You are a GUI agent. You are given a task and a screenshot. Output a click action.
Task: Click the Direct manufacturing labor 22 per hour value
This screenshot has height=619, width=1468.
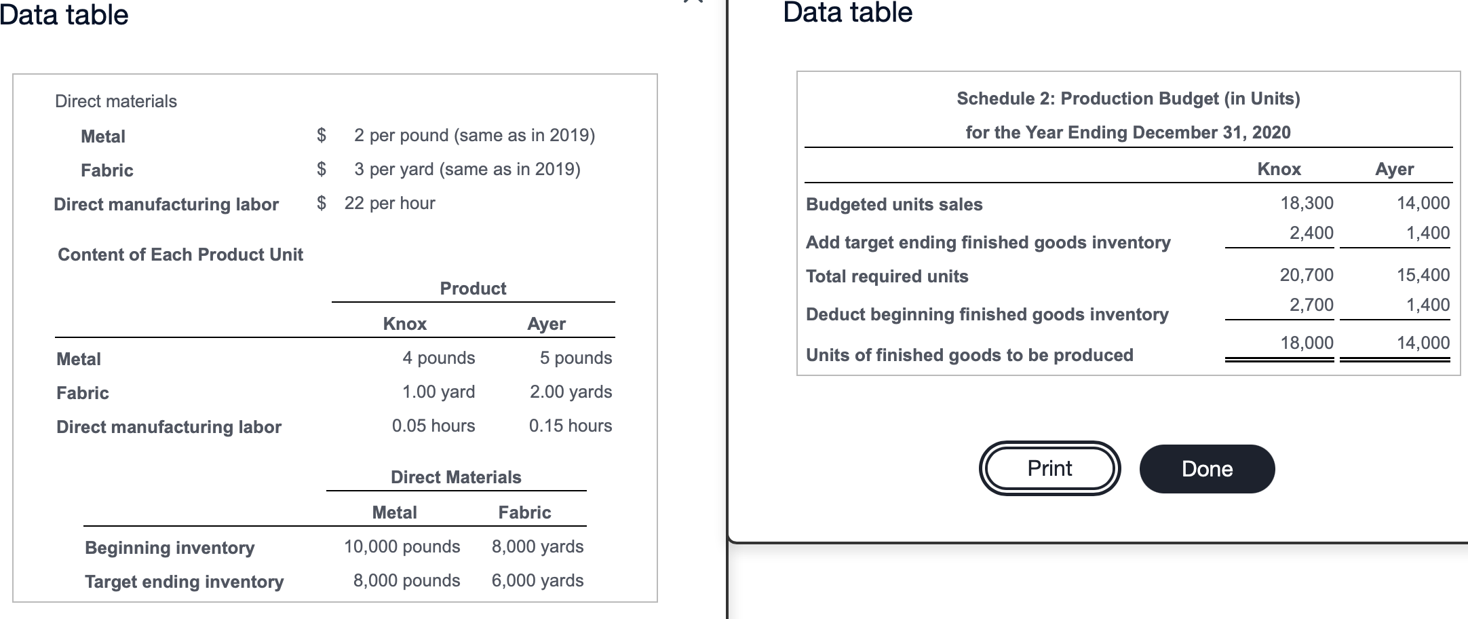click(x=390, y=202)
